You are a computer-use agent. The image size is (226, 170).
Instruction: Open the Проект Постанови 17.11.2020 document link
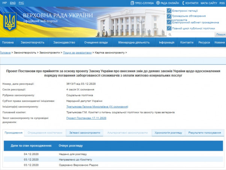(86, 118)
